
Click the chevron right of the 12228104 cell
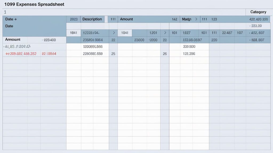tap(114, 33)
